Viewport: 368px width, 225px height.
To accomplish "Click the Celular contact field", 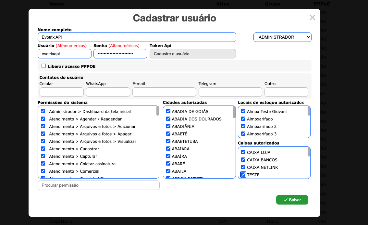I will (61, 92).
